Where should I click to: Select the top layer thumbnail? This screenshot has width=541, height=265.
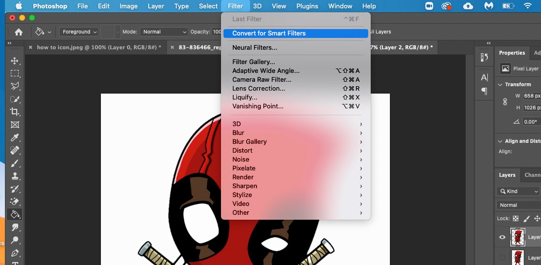(517, 237)
